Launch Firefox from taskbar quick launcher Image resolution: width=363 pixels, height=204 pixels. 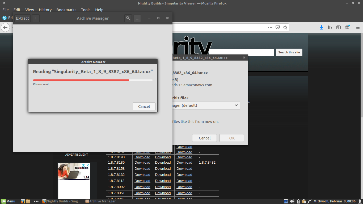tap(23, 201)
